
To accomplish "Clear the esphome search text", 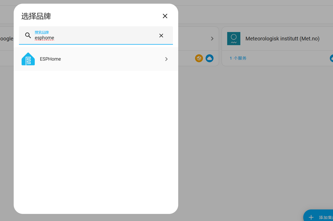I will pyautogui.click(x=161, y=35).
